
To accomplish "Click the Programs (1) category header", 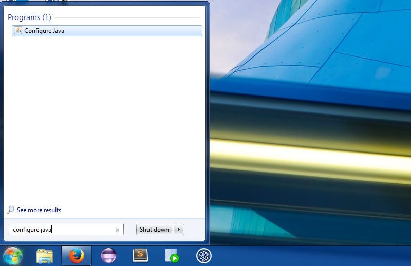I will (x=29, y=17).
